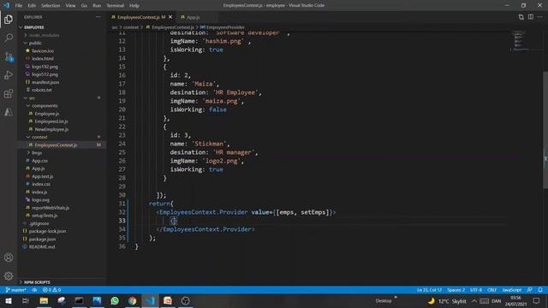Screen dimensions: 548x308
Task: Open the Azure view icon
Action: tap(9, 112)
